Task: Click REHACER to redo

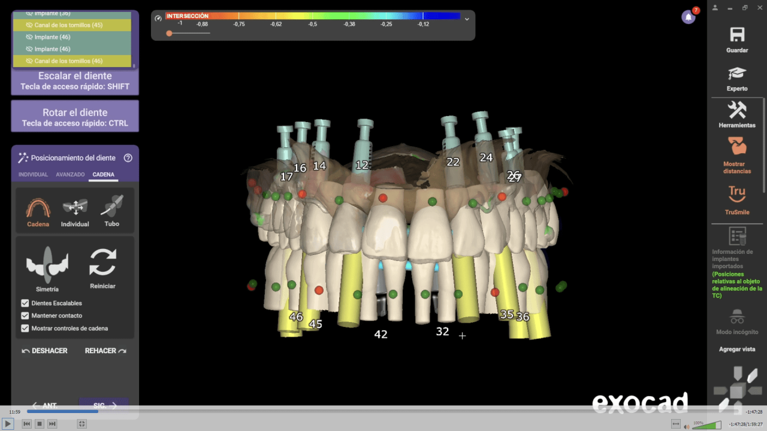Action: pyautogui.click(x=105, y=351)
